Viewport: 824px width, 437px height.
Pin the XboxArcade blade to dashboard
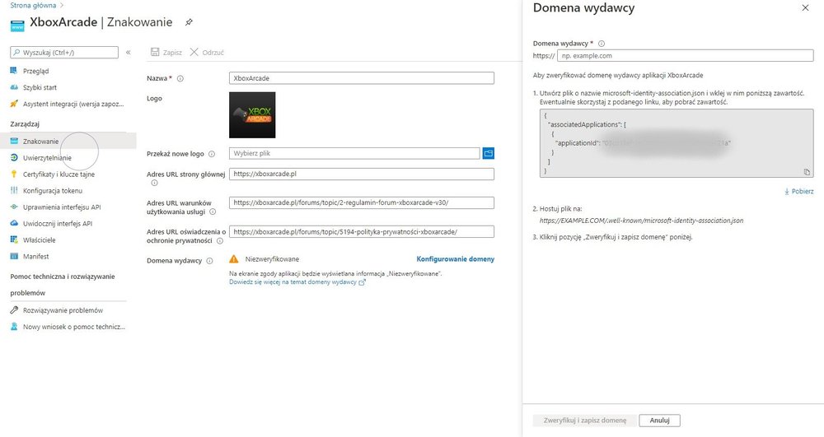click(189, 21)
